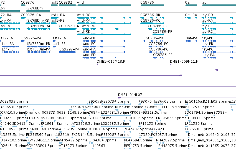Viewport: 236px width, 150px height.
Task: Select the tey-RA transcript label
Action: point(207,21)
